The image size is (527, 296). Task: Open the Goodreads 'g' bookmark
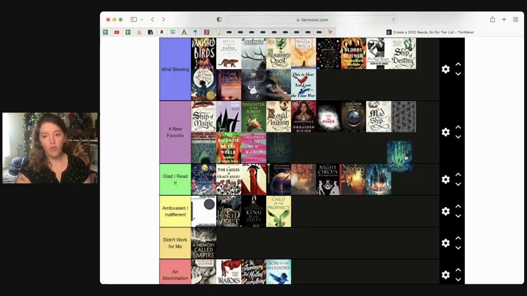pos(139,32)
